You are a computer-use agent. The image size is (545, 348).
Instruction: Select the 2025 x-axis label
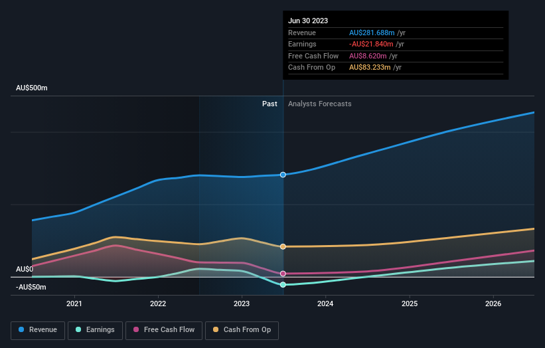[410, 304]
